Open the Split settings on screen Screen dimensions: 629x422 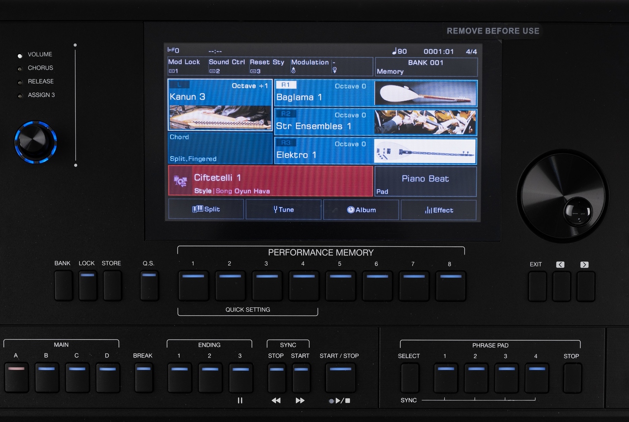206,209
